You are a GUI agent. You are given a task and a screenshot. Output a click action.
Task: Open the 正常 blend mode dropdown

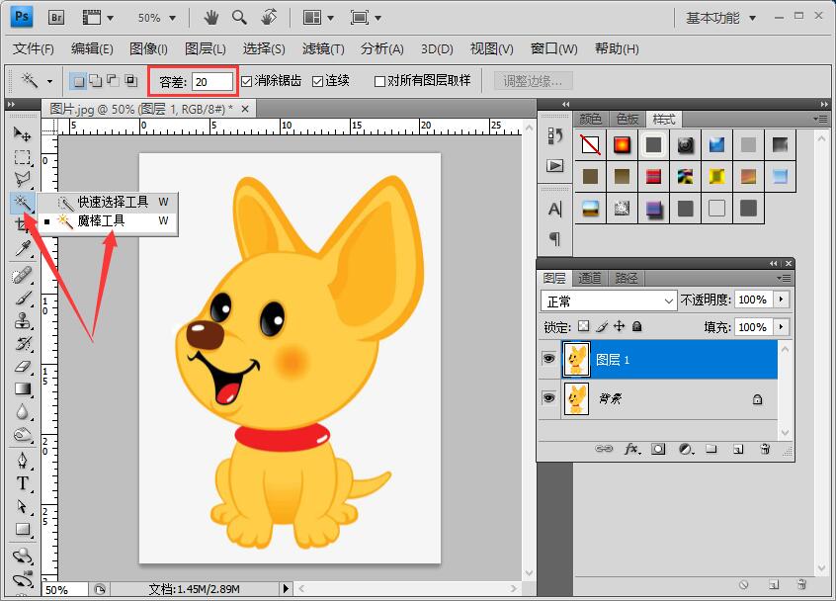coord(609,301)
